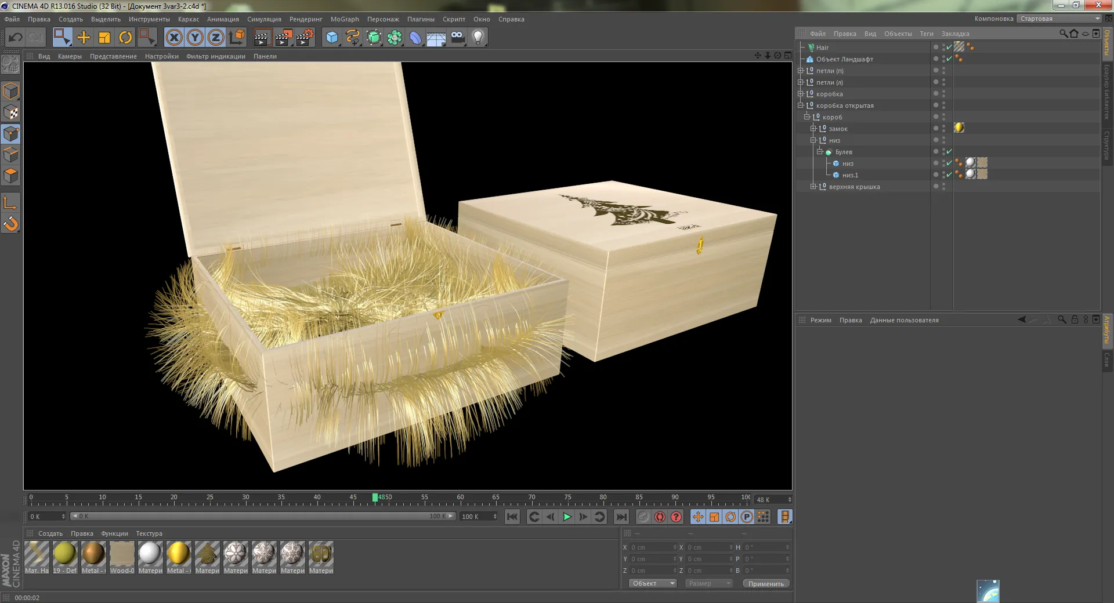Open the Стартовая layout dropdown

tap(1059, 19)
